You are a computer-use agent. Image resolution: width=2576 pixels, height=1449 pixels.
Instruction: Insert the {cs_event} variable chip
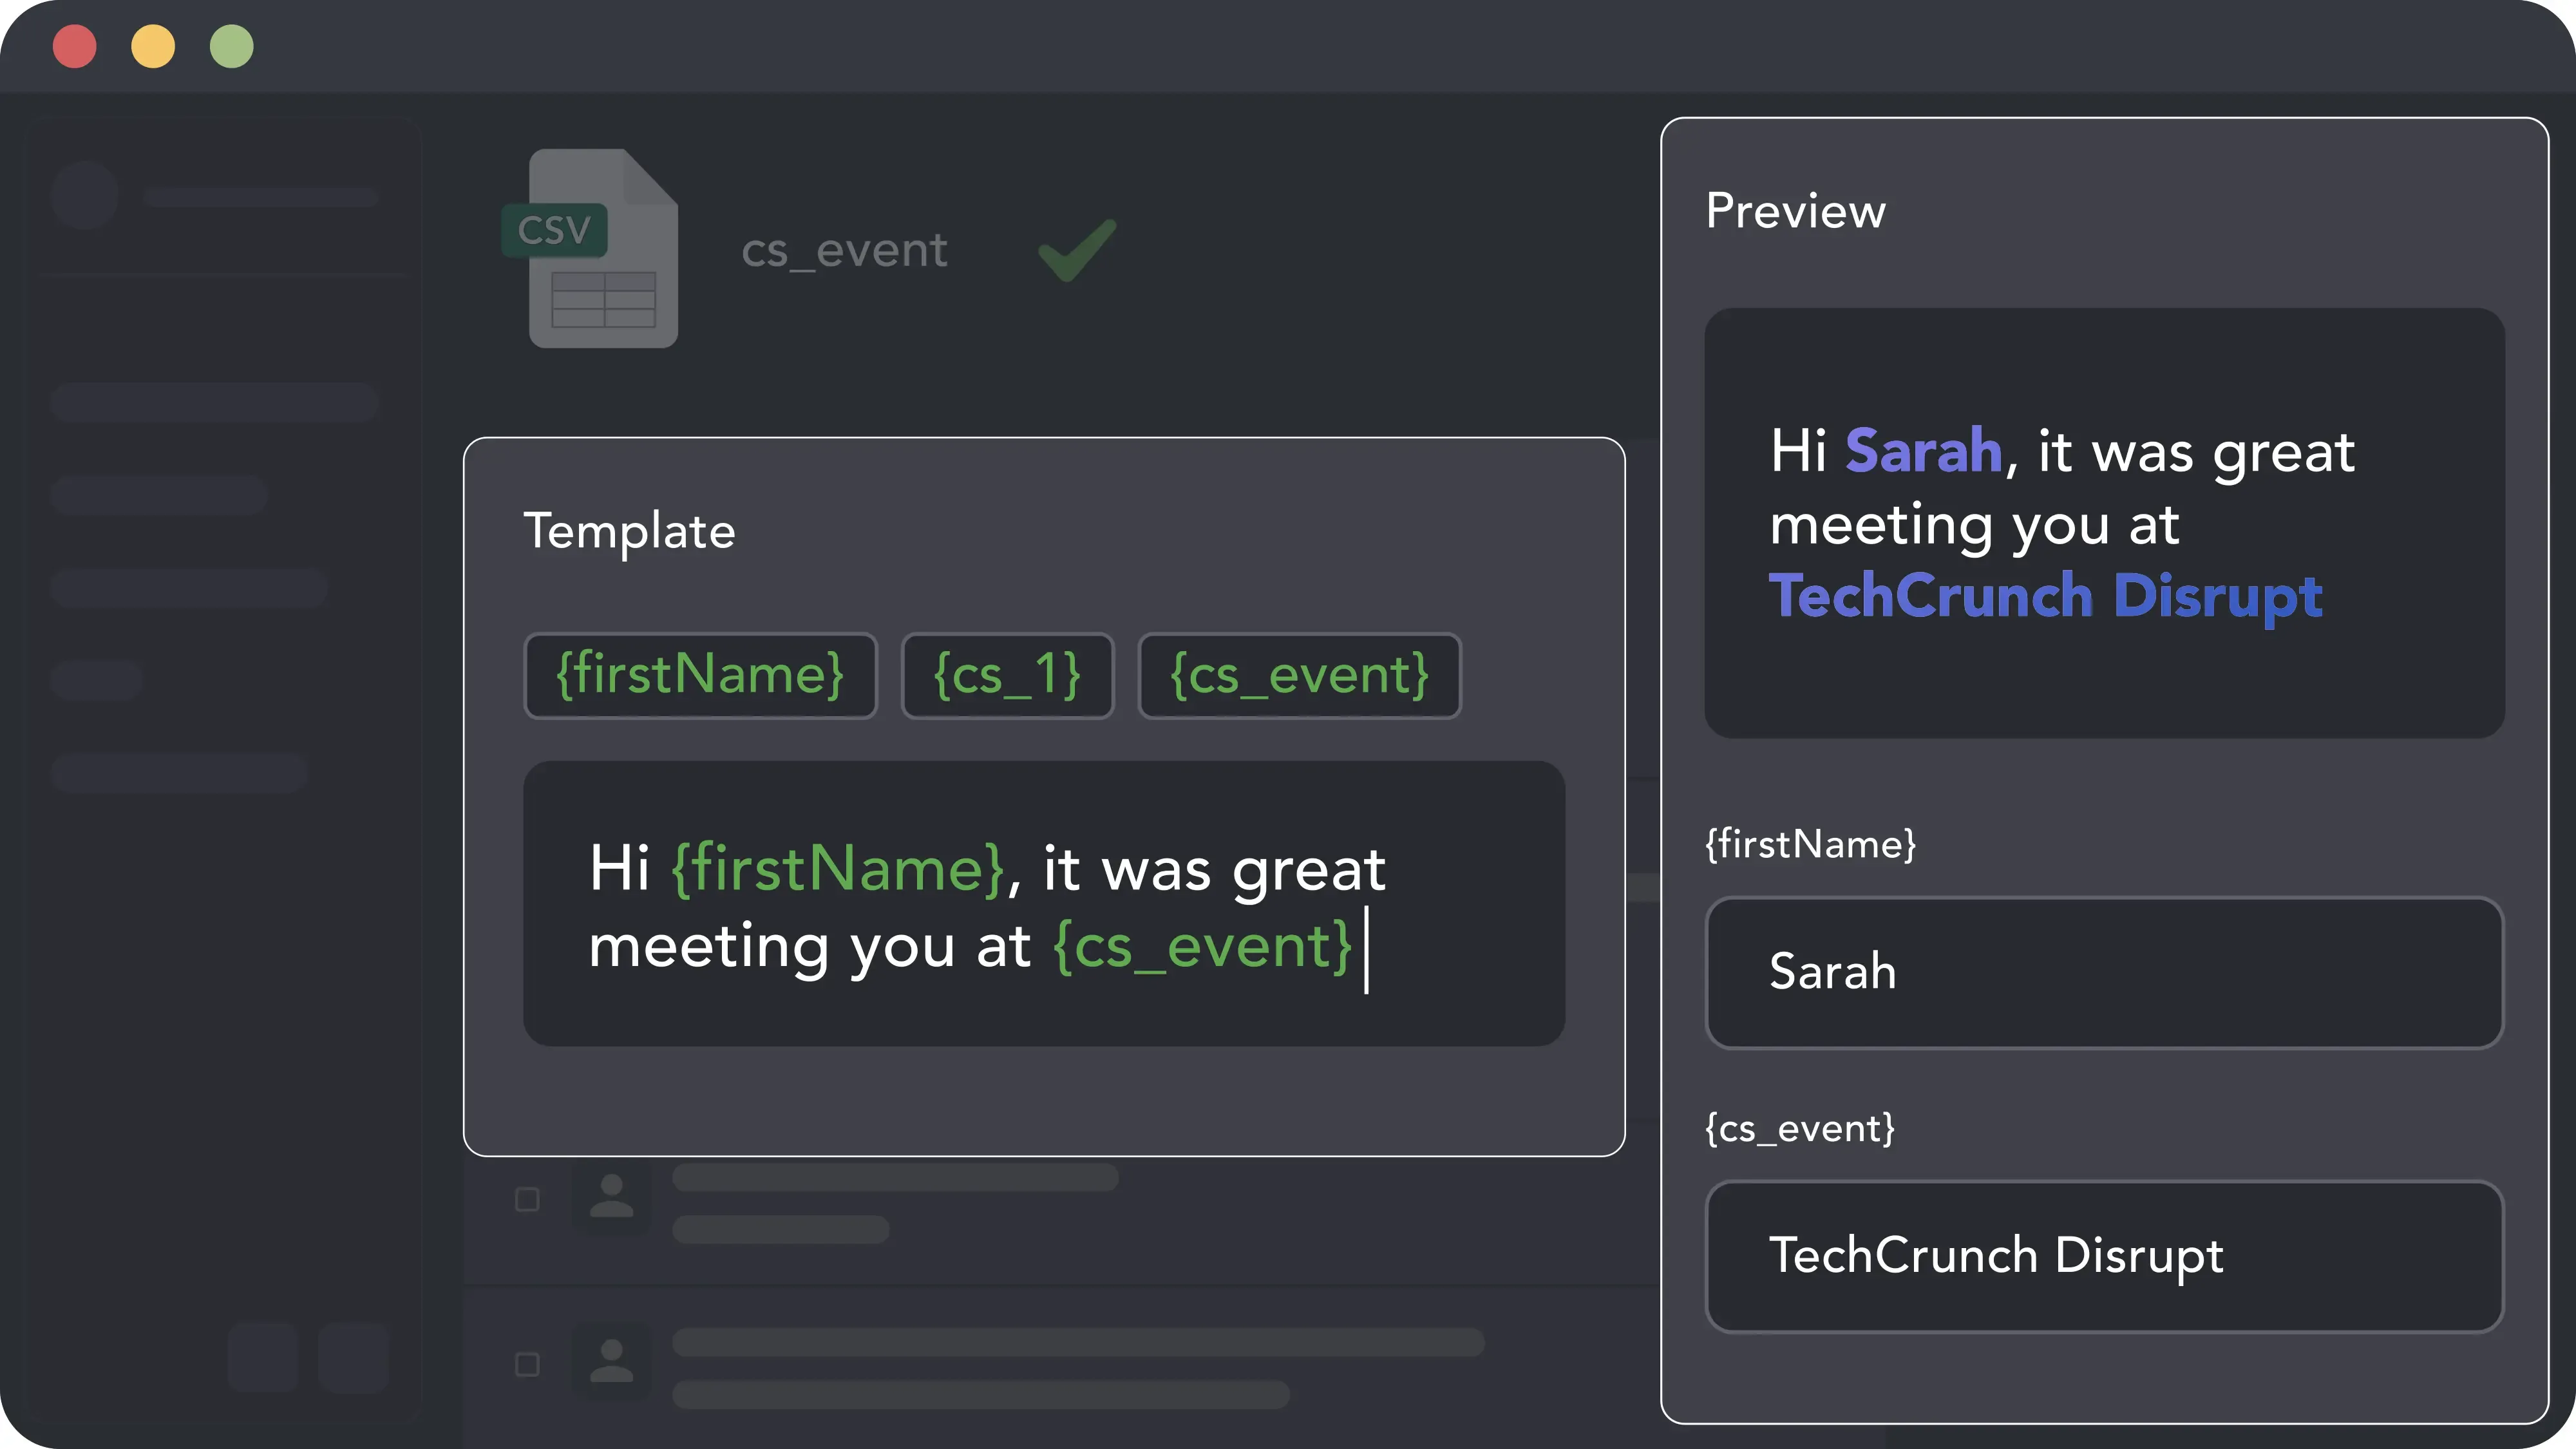pos(1299,675)
